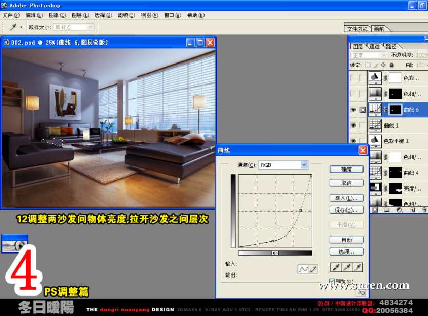Open the new adjustment layer menu icon

[x=399, y=209]
